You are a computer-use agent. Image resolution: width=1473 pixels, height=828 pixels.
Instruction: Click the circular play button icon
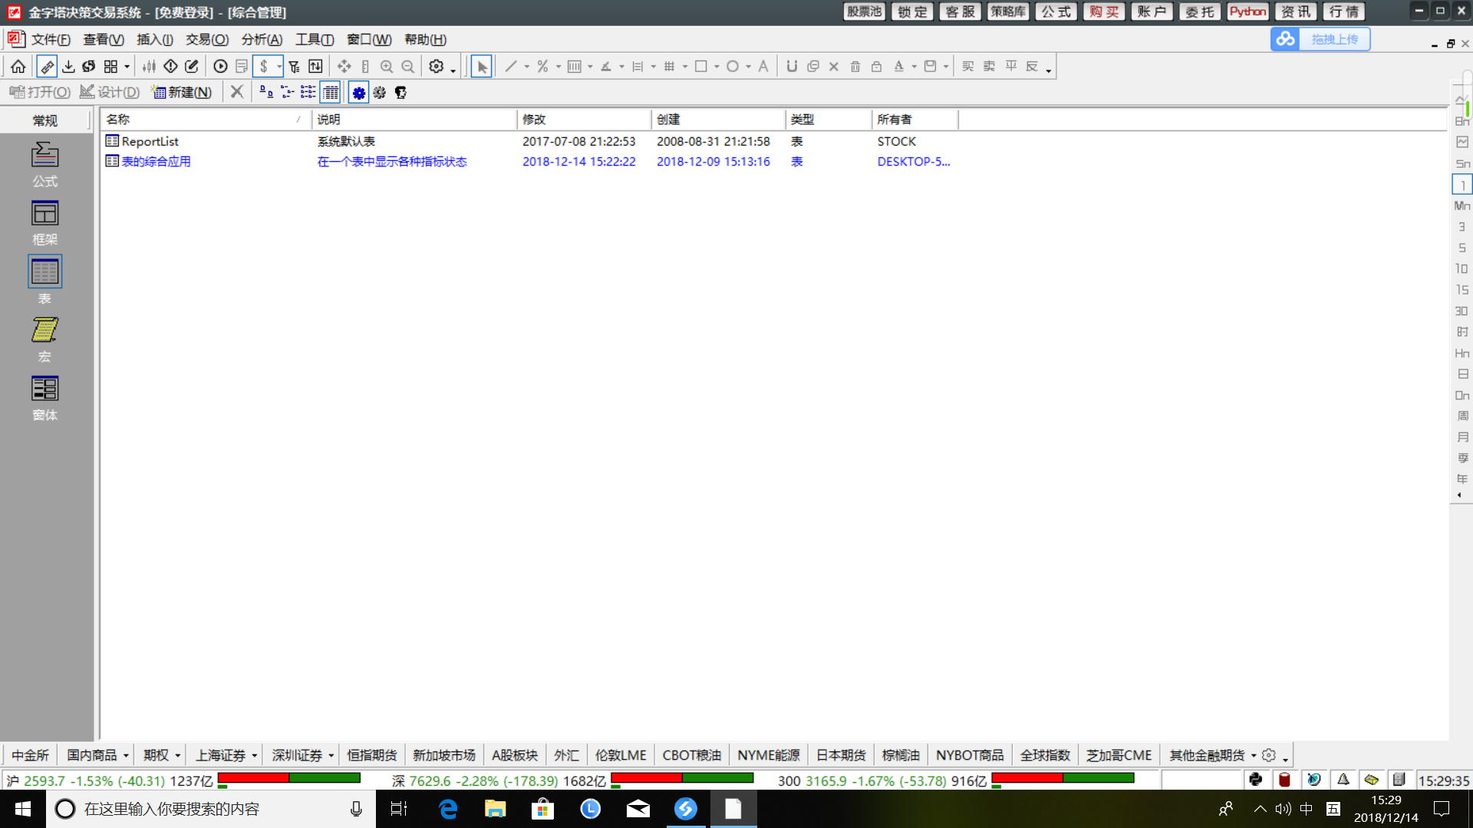[x=220, y=67]
